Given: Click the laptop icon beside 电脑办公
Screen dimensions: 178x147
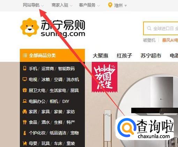Looking at the screenshot, I should tap(24, 101).
